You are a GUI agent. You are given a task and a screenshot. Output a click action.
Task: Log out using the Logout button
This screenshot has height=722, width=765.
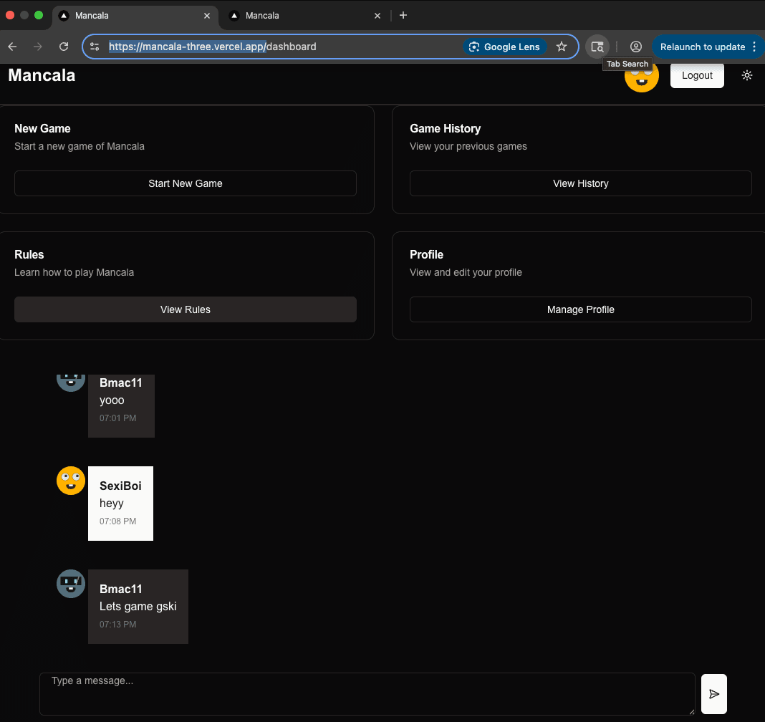696,75
